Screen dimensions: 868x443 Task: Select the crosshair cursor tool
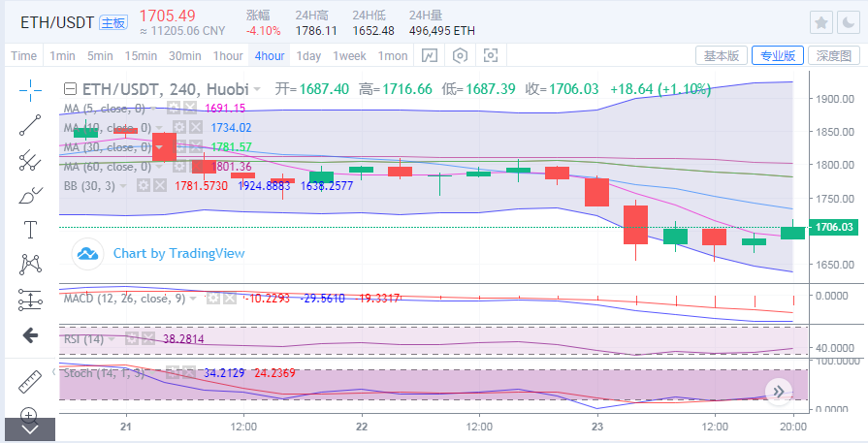pyautogui.click(x=30, y=91)
